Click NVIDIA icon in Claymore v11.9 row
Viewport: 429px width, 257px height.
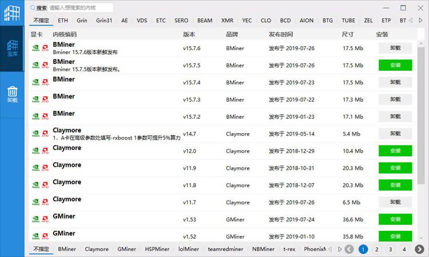(x=36, y=168)
